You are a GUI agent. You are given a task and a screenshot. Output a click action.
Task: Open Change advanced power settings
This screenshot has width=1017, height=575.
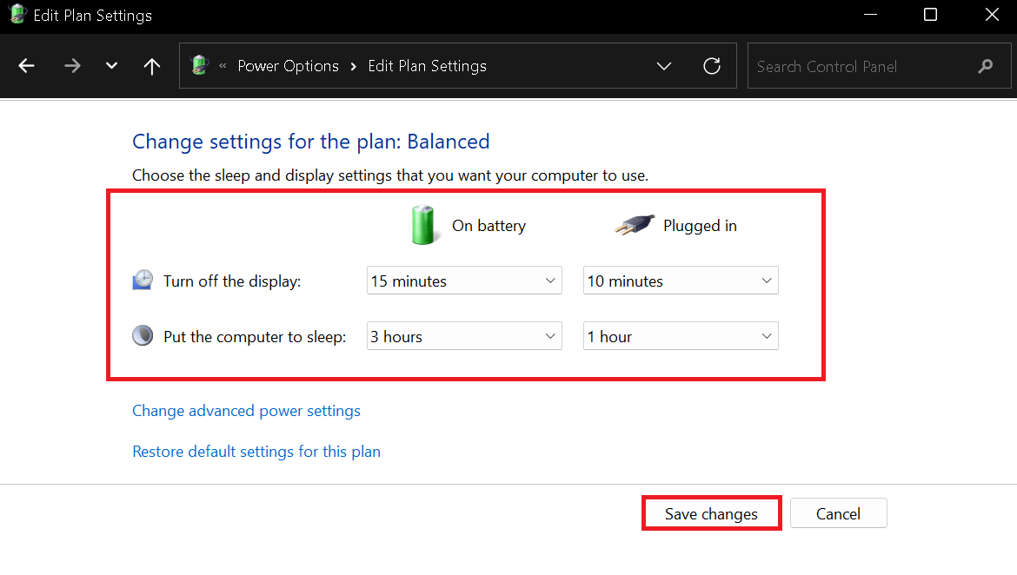(x=246, y=410)
